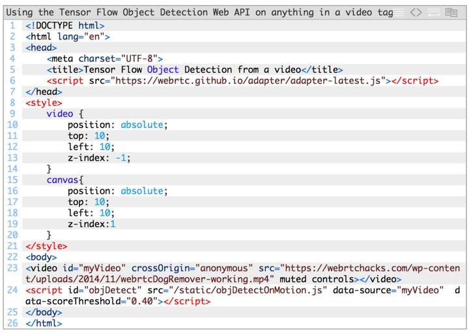Toggle line numbers using the lines icon
This screenshot has width=469, height=333.
point(399,12)
